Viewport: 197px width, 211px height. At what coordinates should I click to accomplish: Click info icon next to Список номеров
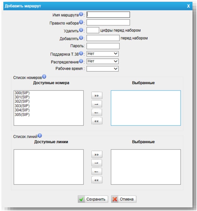44,76
